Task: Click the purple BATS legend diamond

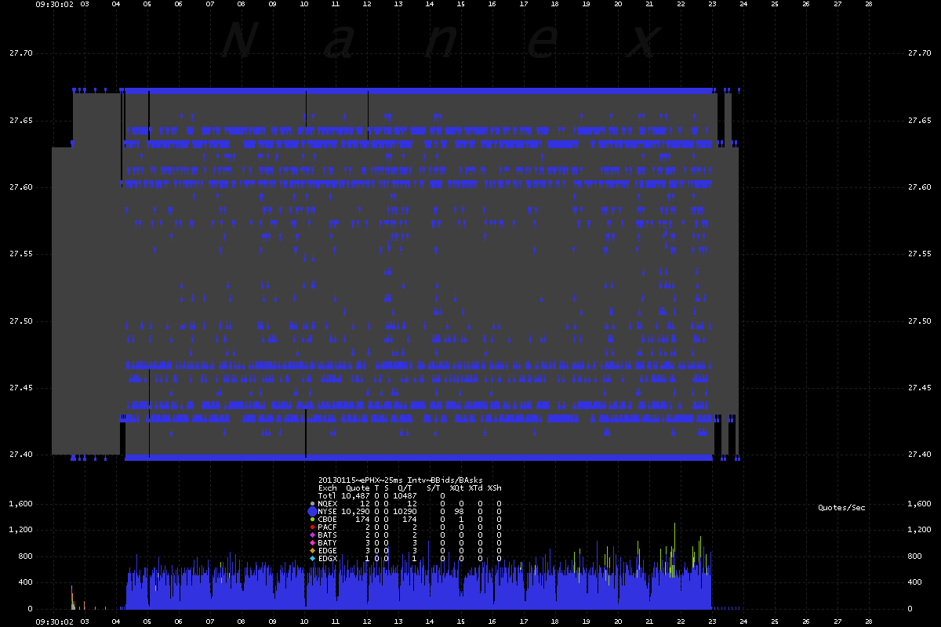Action: click(x=312, y=535)
